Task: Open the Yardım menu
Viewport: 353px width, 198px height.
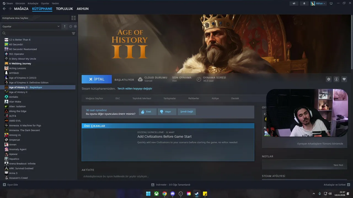Action: 55,3
